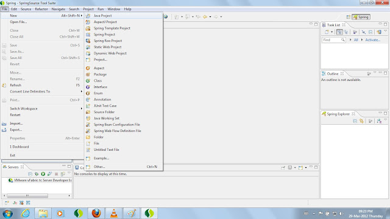Click the Untitled Text File icon

click(88, 150)
